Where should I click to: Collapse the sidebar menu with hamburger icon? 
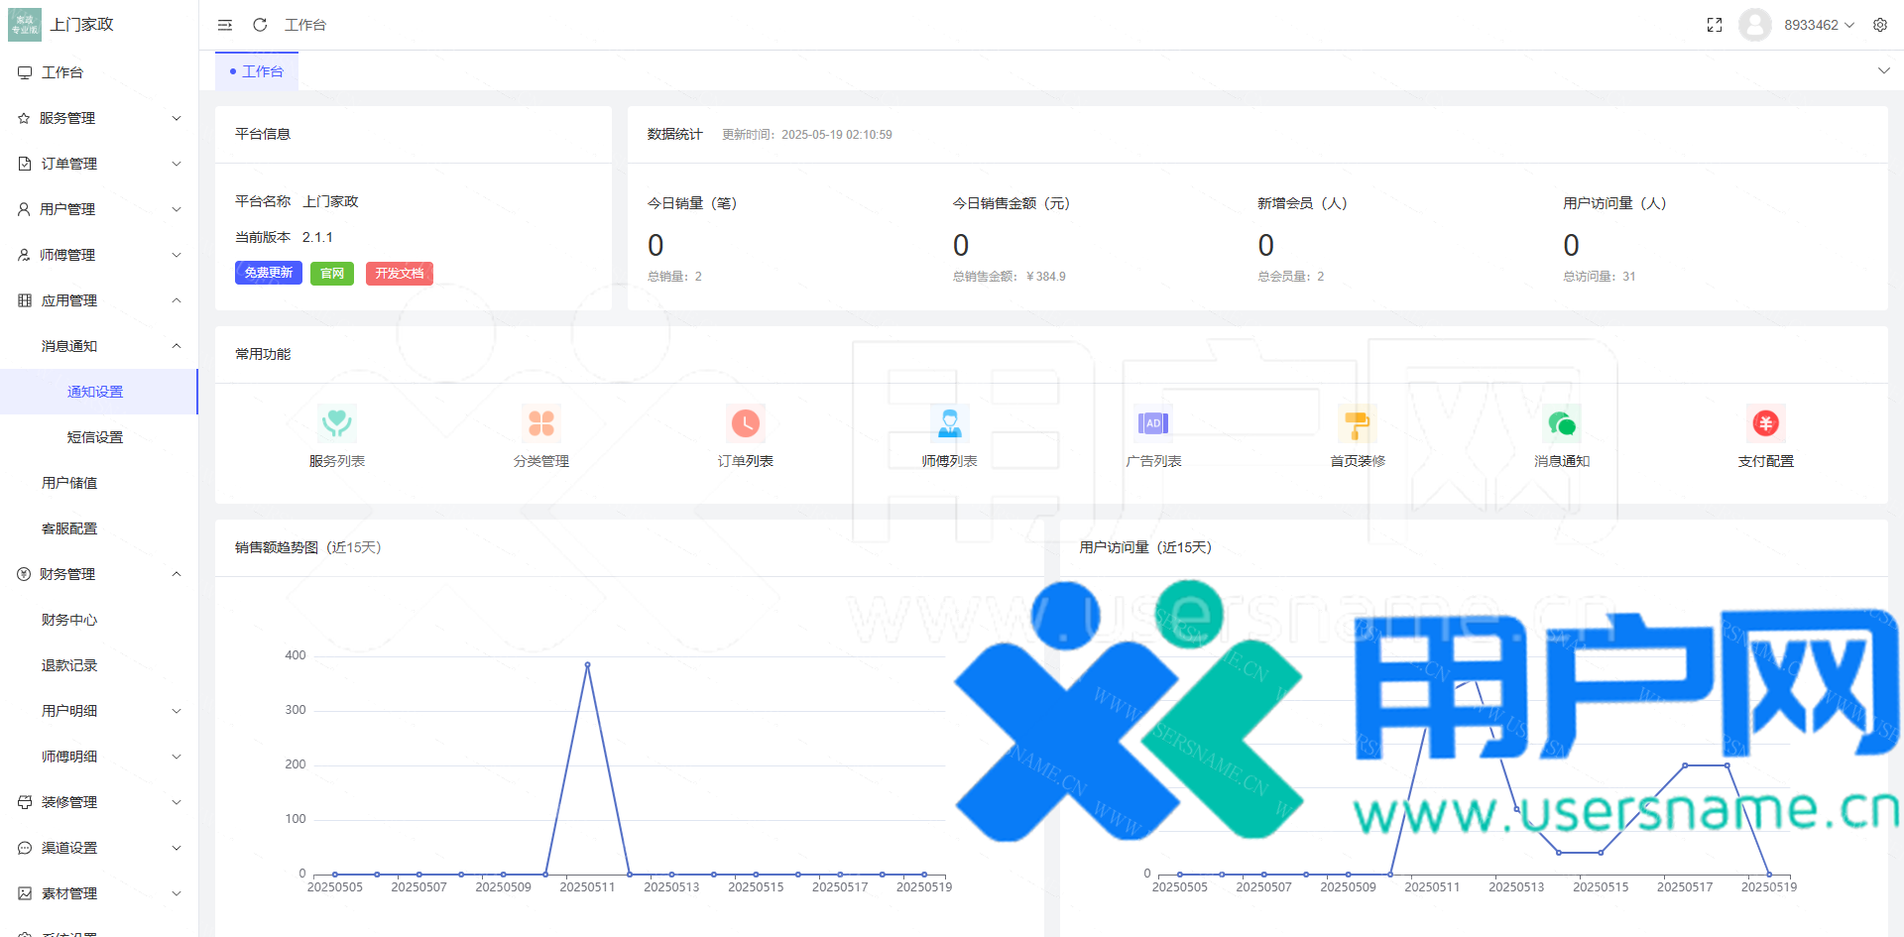225,25
